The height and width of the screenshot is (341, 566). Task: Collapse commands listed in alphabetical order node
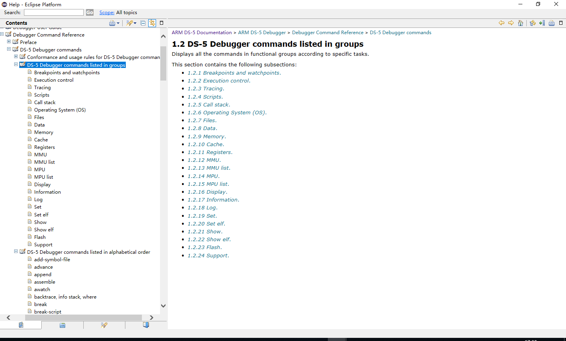point(16,251)
